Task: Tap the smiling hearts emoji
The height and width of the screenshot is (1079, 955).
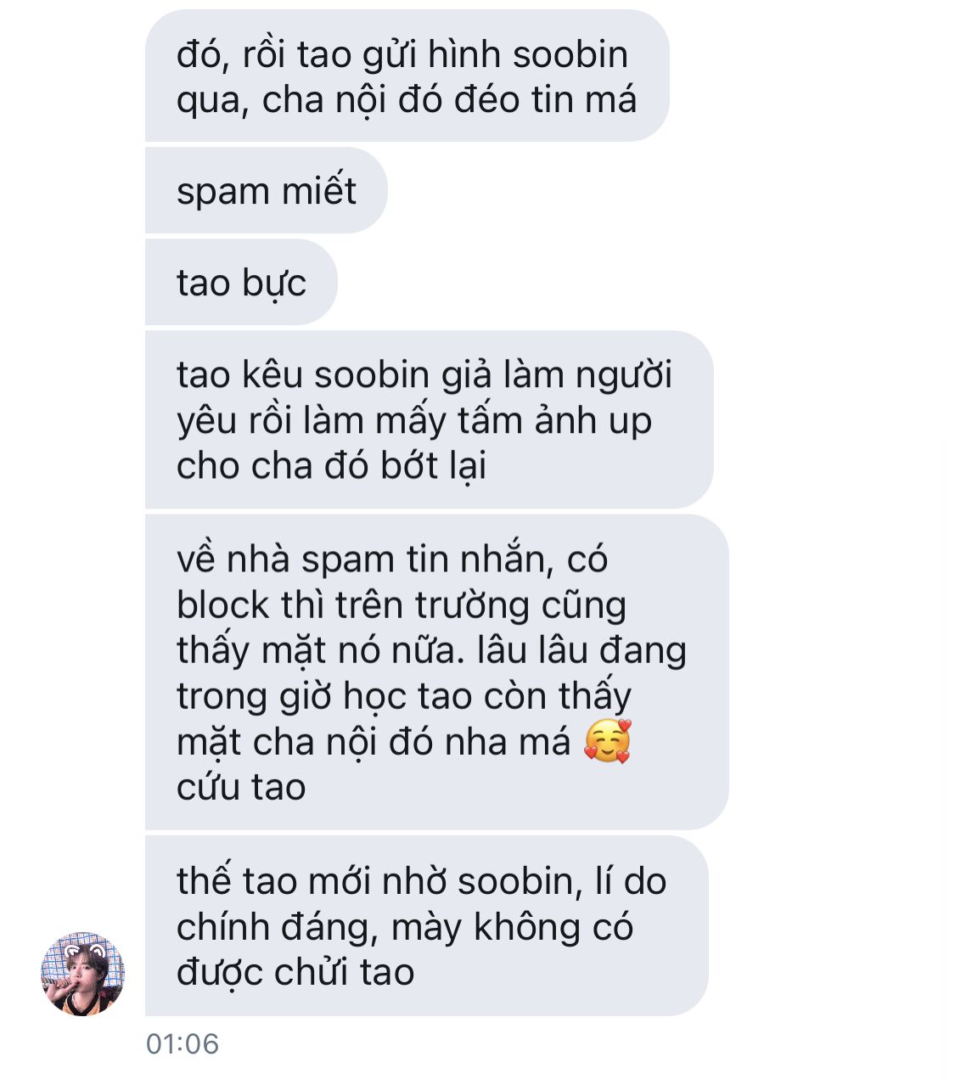Action: (608, 741)
